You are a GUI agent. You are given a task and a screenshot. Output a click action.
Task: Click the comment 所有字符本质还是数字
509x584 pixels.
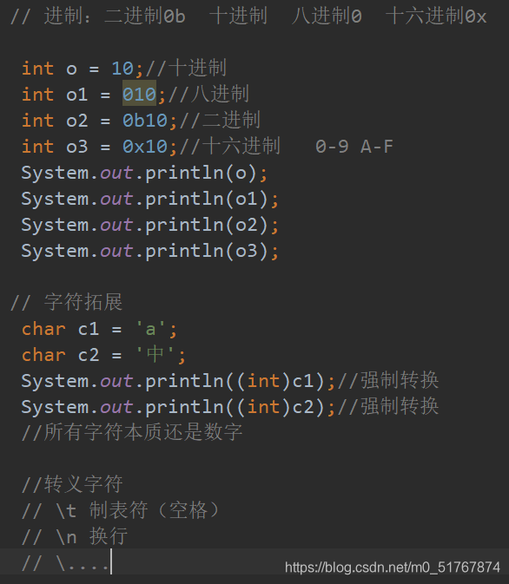click(x=132, y=432)
